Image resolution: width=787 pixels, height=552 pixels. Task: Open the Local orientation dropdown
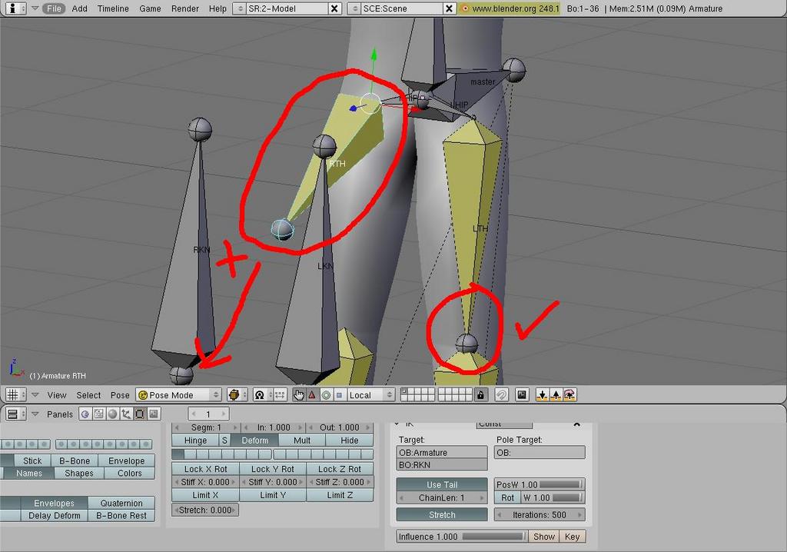coord(370,395)
